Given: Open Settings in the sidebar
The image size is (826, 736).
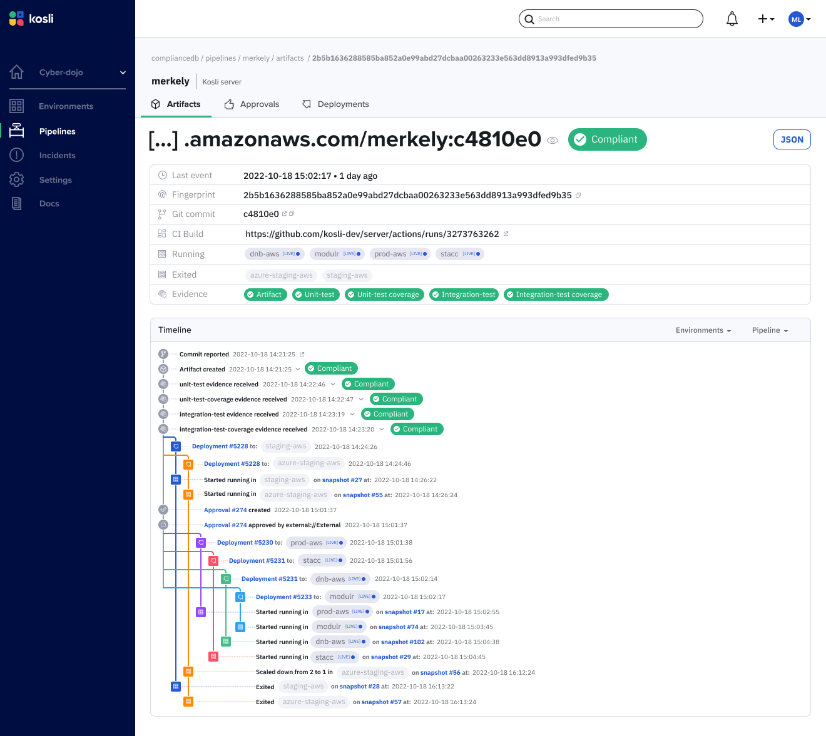Looking at the screenshot, I should [56, 180].
